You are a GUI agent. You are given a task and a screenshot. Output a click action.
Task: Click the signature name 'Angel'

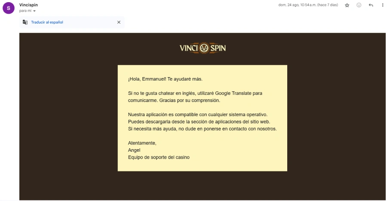coord(134,150)
